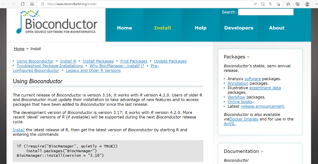318x164 pixels.
Task: Open the Help navigation tab
Action: point(201,28)
